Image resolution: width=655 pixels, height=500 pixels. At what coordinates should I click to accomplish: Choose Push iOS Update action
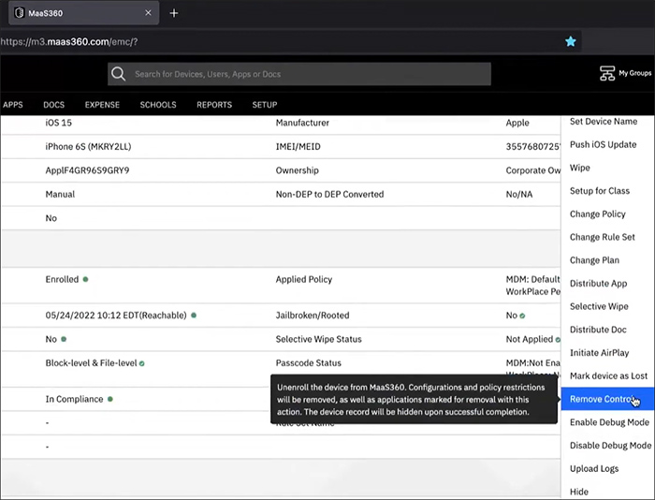603,144
